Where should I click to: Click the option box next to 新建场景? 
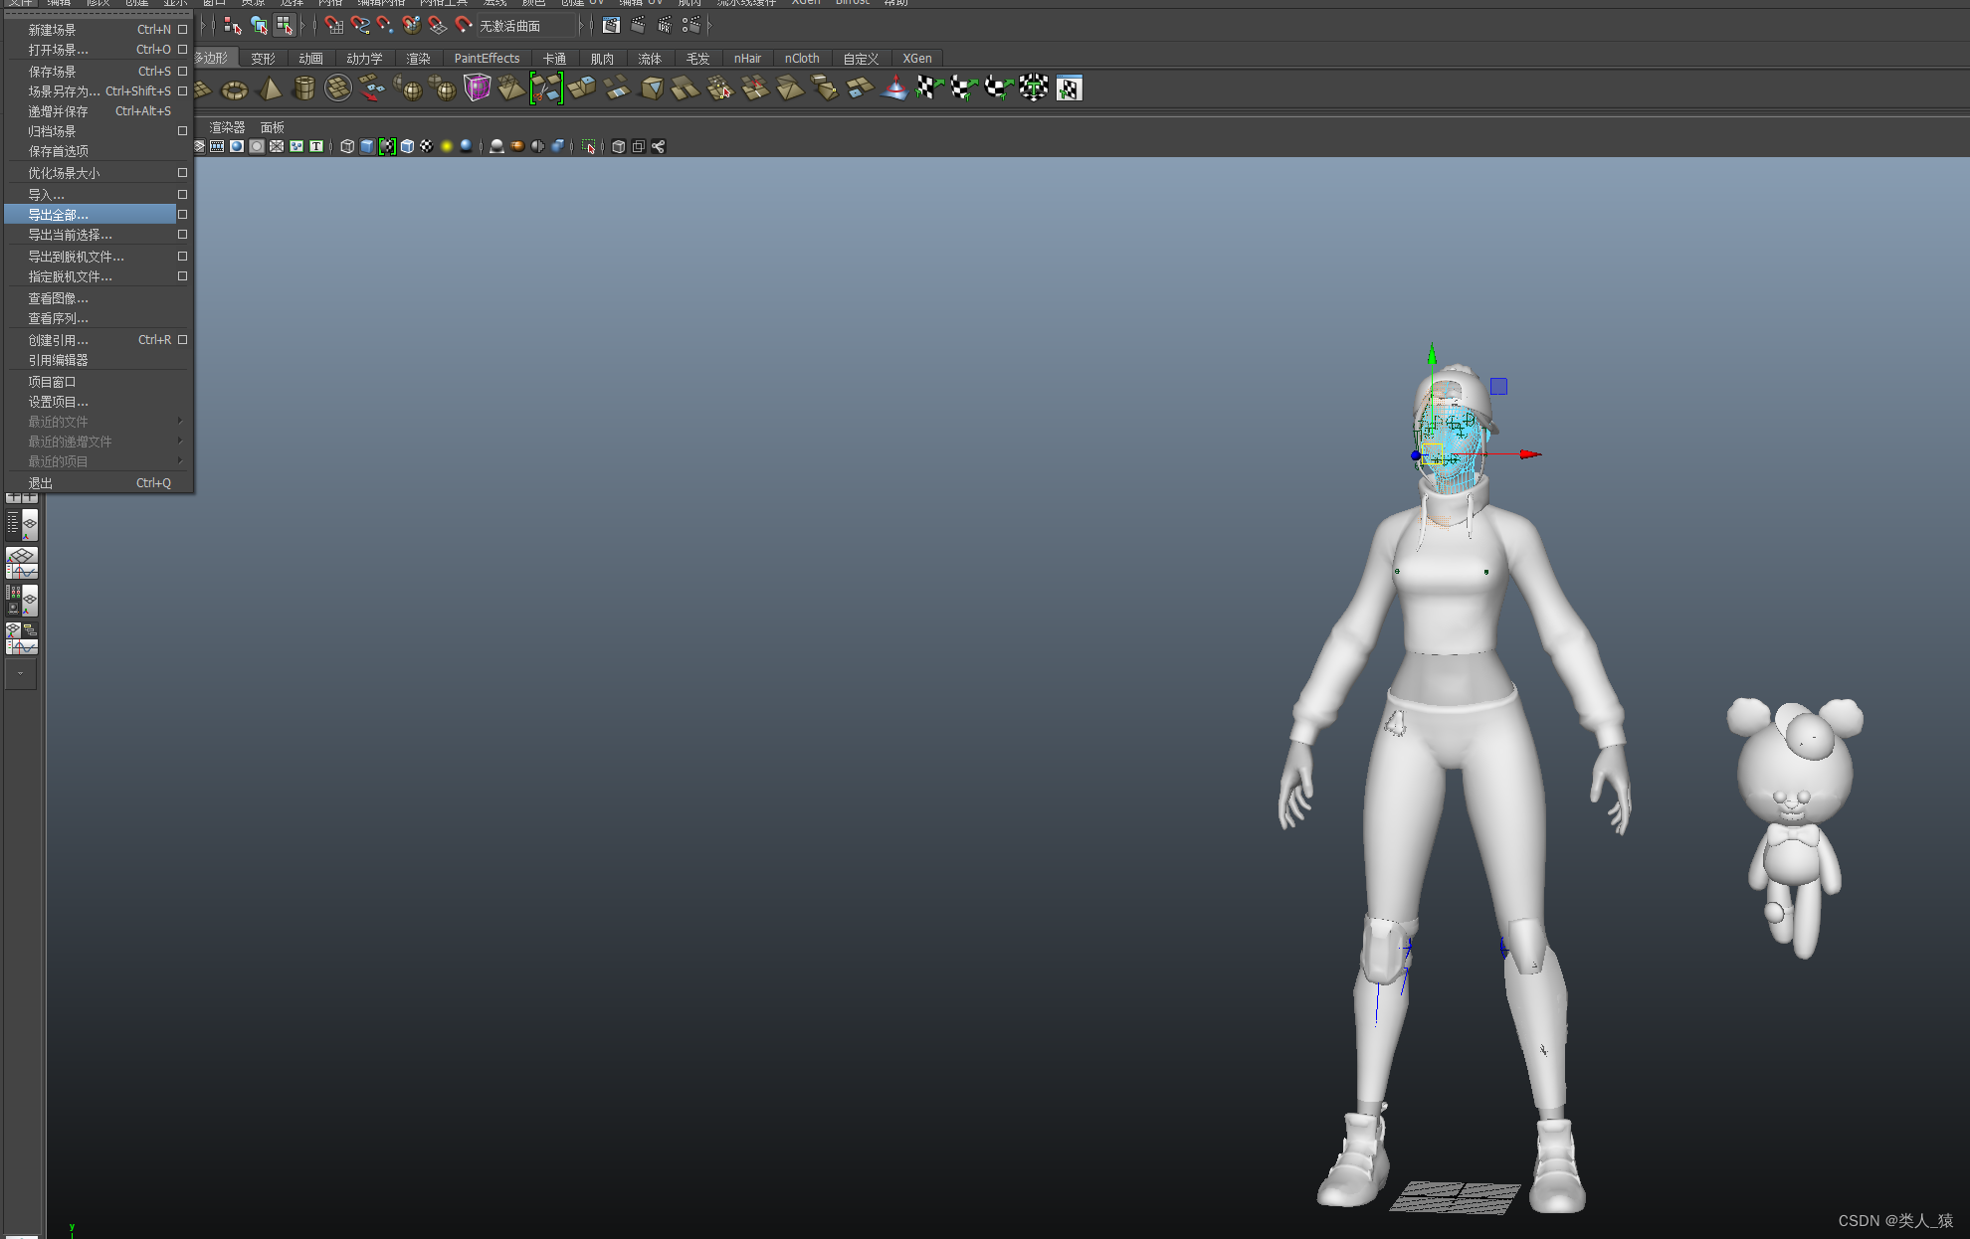click(x=182, y=30)
